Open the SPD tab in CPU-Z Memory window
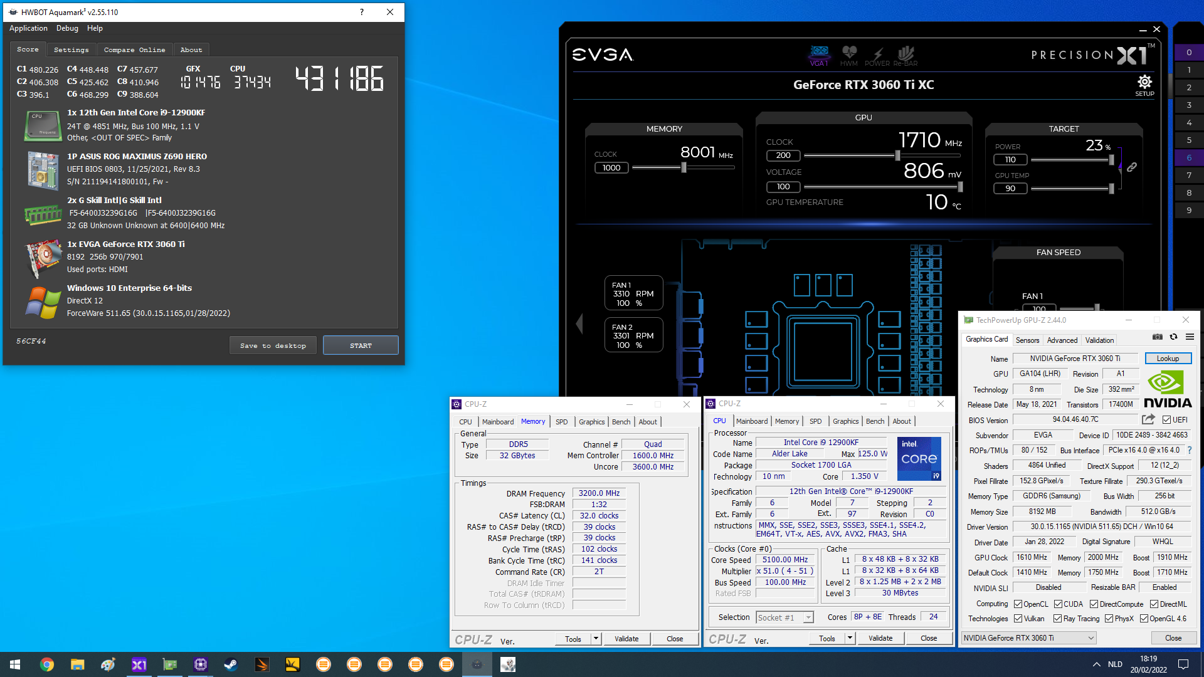Image resolution: width=1204 pixels, height=677 pixels. (x=561, y=422)
